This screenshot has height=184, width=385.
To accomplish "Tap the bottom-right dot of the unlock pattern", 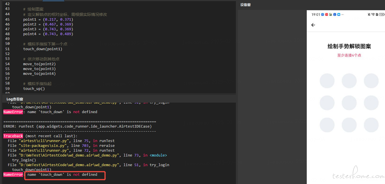I will tap(371, 125).
